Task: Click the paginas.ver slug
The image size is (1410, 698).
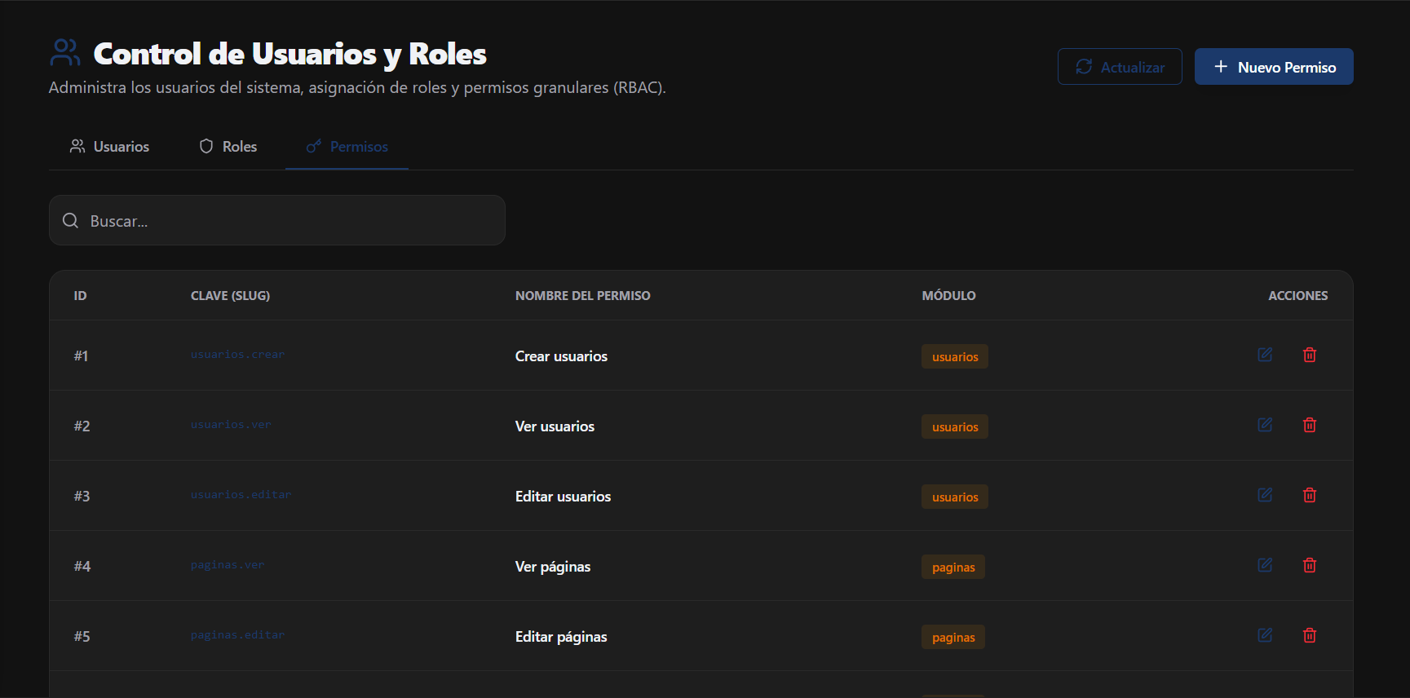Action: [x=228, y=565]
